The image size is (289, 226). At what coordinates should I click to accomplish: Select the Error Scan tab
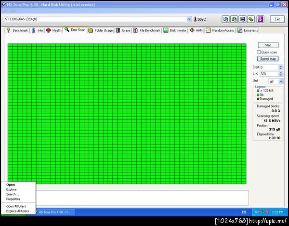75,30
